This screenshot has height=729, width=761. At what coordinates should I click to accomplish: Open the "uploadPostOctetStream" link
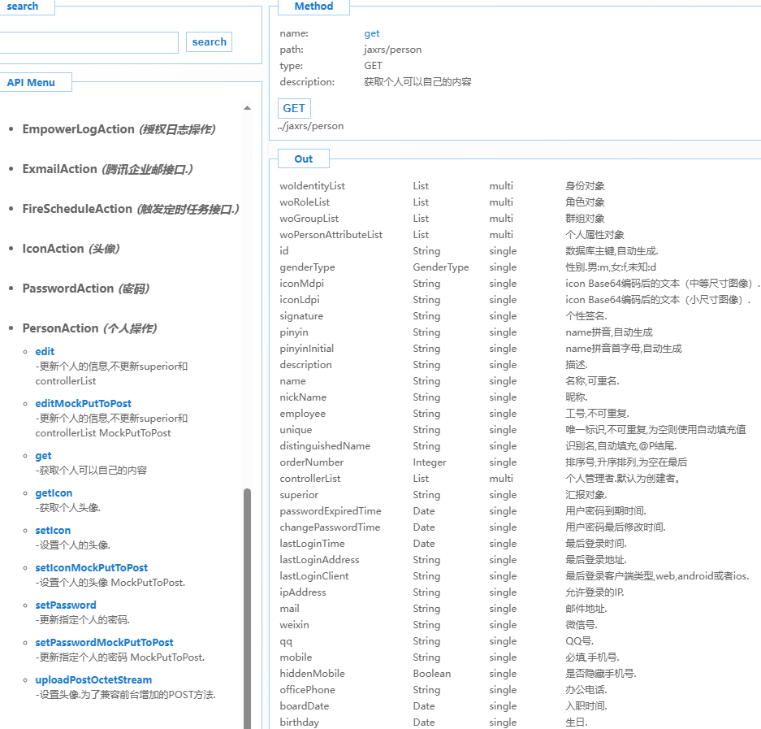93,679
